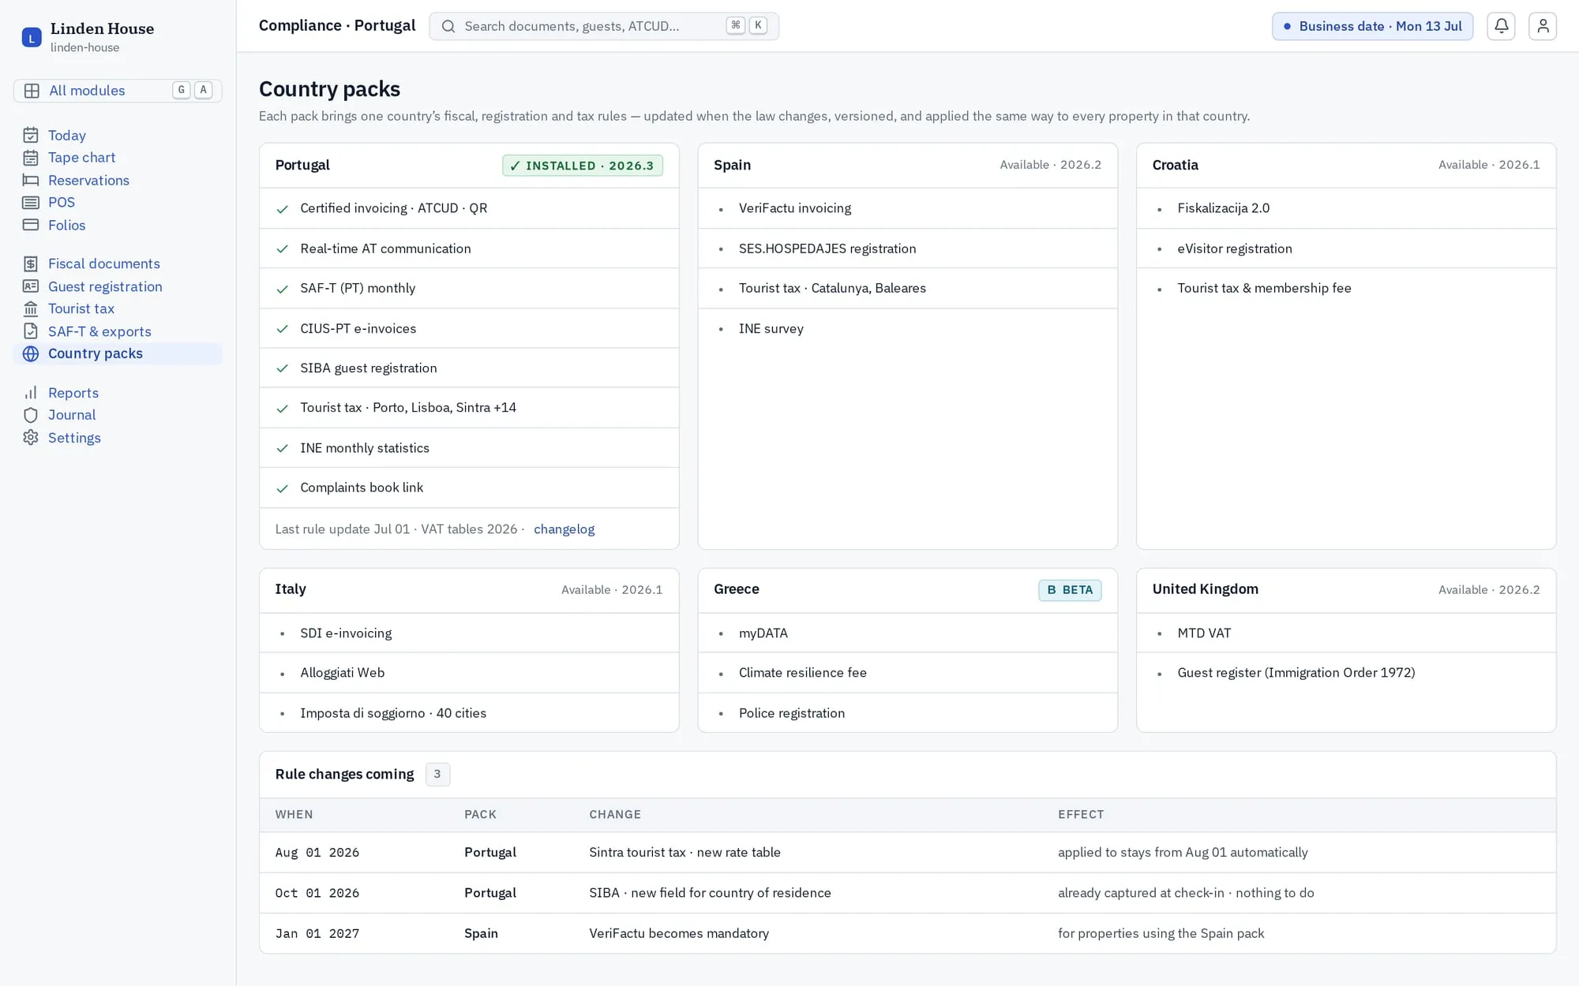Click 'SIBA guest registration' feature row
Screen dimensions: 1579x986
click(469, 368)
